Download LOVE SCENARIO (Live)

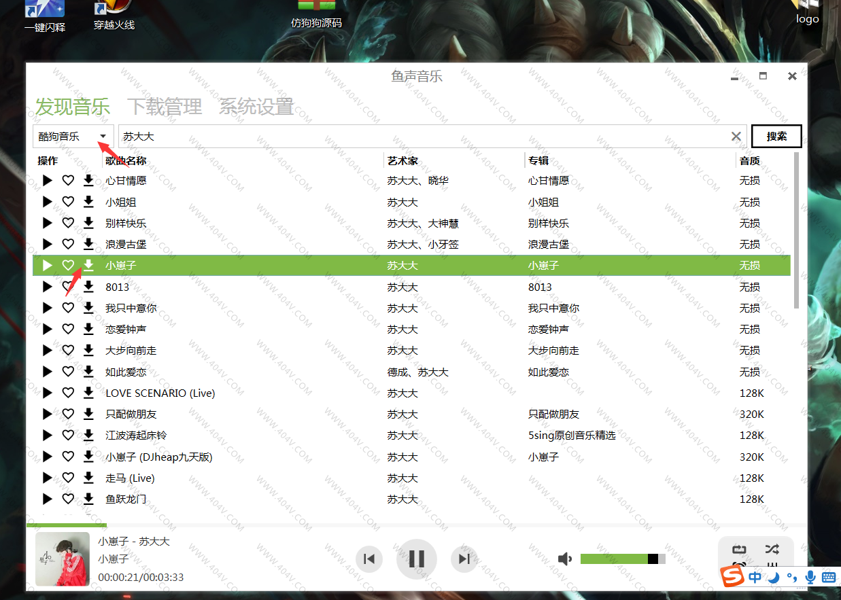pyautogui.click(x=88, y=393)
